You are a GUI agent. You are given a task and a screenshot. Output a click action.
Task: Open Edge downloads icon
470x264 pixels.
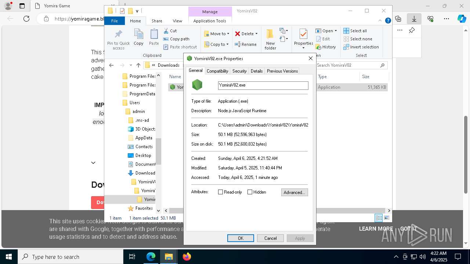414,19
